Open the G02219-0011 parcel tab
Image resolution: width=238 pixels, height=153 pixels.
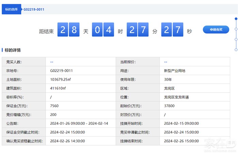pos(34,9)
